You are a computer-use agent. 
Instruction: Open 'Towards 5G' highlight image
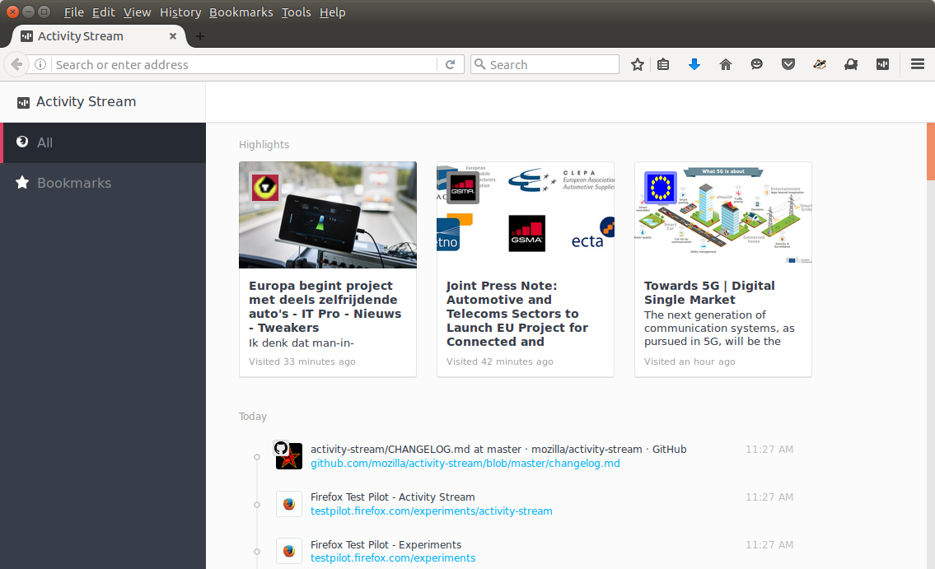tap(722, 215)
